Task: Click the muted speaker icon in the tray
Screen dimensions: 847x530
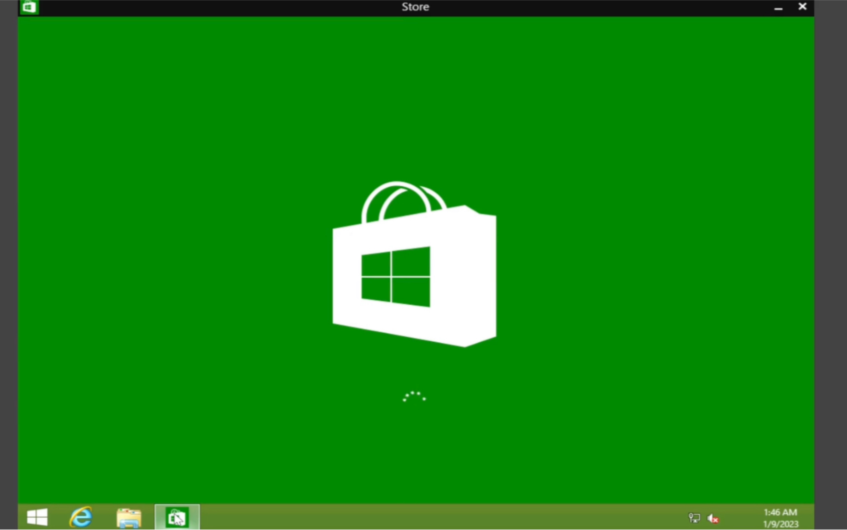Action: (713, 518)
